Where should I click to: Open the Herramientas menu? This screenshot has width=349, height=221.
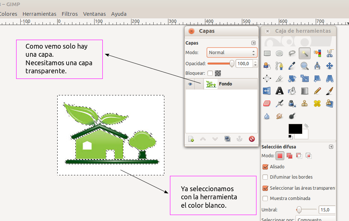pos(40,14)
